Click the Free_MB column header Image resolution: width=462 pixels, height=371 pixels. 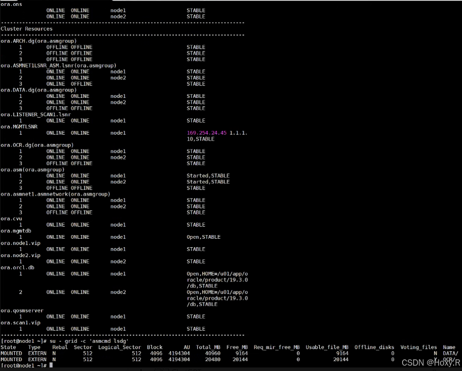(x=237, y=347)
